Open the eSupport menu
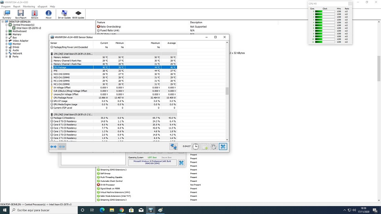This screenshot has width=381, height=214. [x=42, y=7]
